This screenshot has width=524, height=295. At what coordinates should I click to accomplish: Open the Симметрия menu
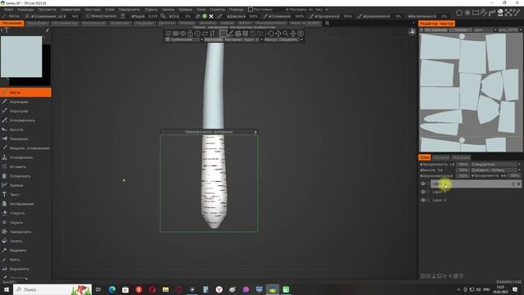point(70,9)
